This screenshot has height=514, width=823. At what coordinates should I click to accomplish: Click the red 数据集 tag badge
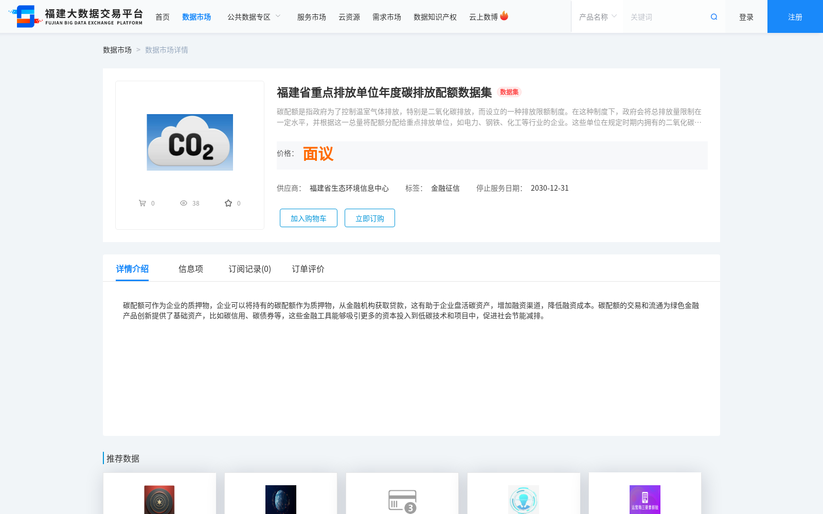pos(509,92)
